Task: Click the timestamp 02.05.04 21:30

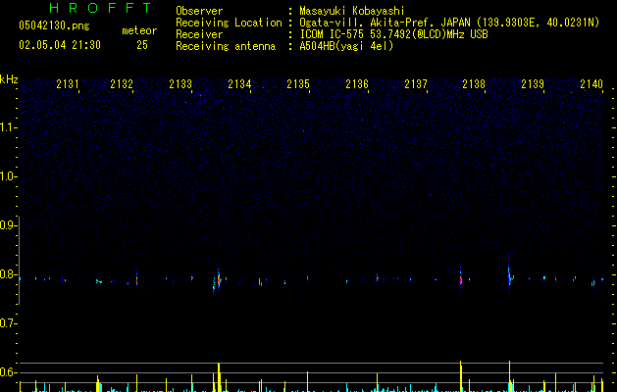Action: 60,45
